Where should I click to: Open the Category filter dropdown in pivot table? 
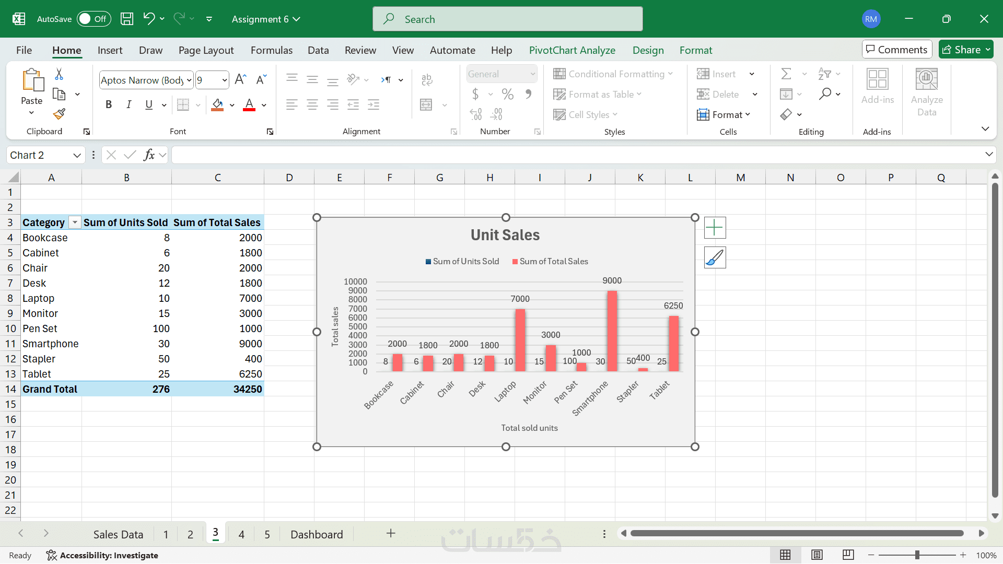[x=75, y=222]
